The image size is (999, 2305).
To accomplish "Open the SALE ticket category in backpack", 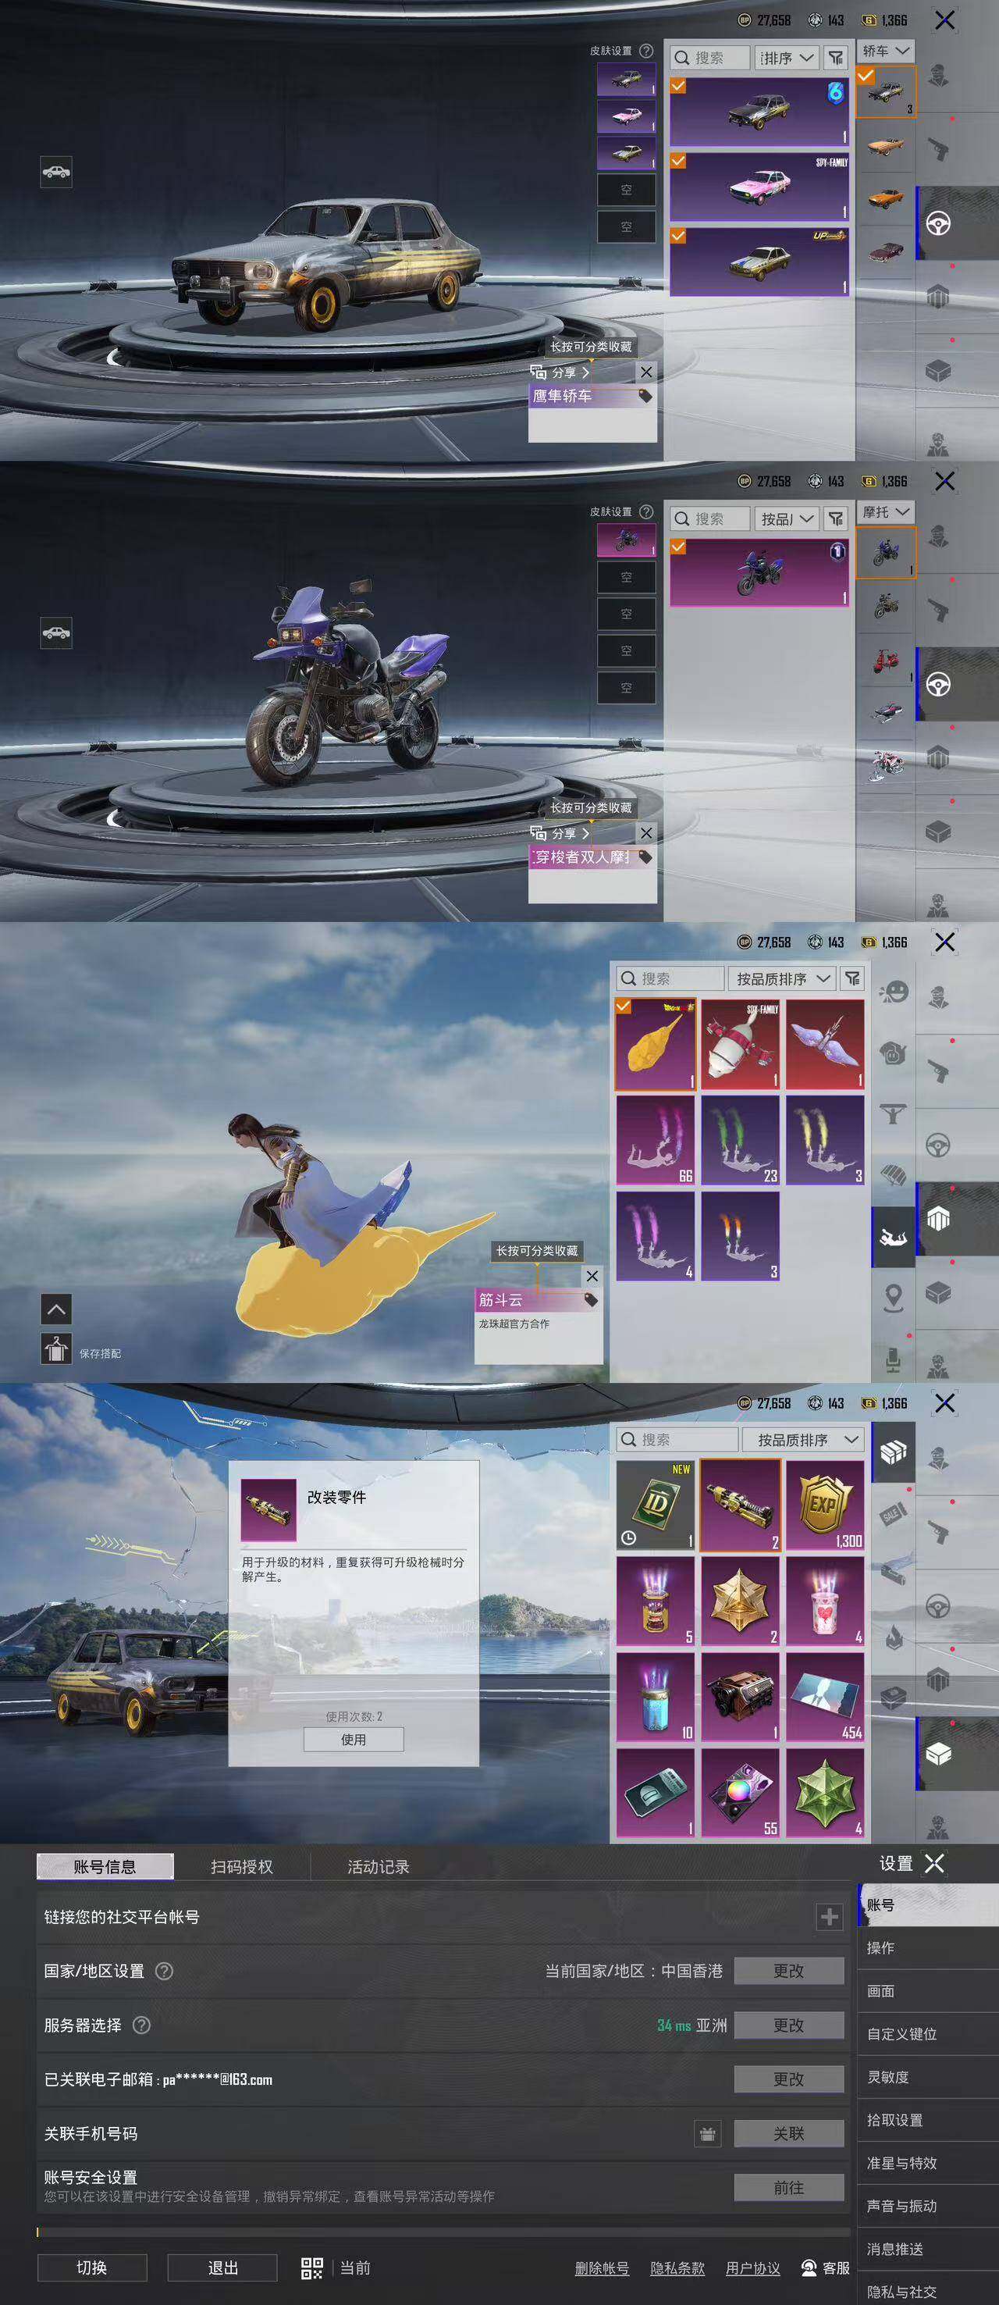I will point(894,1514).
